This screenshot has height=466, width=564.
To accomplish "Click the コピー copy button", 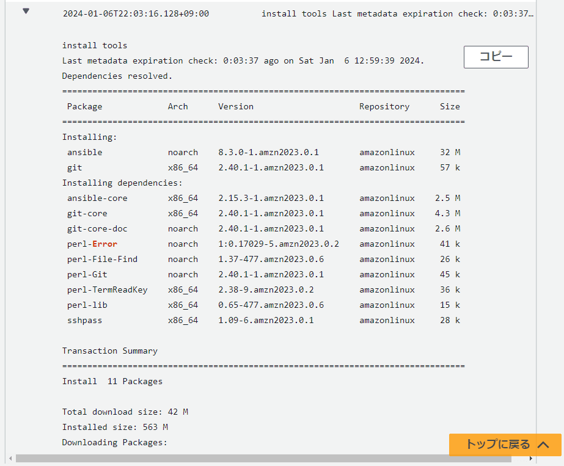I will pyautogui.click(x=496, y=57).
